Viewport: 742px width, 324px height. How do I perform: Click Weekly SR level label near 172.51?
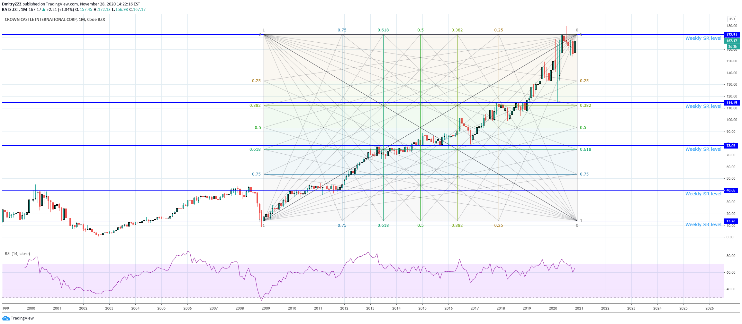(x=703, y=38)
